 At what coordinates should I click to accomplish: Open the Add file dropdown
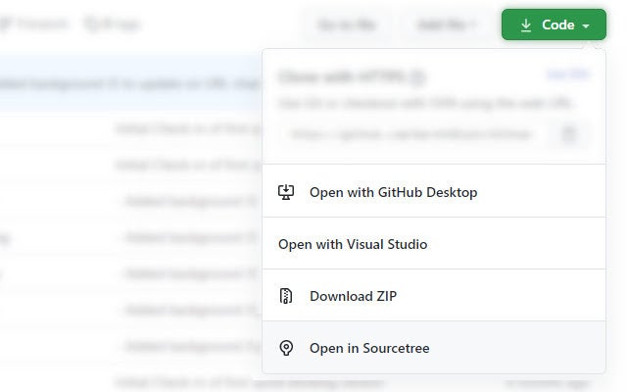[x=446, y=24]
